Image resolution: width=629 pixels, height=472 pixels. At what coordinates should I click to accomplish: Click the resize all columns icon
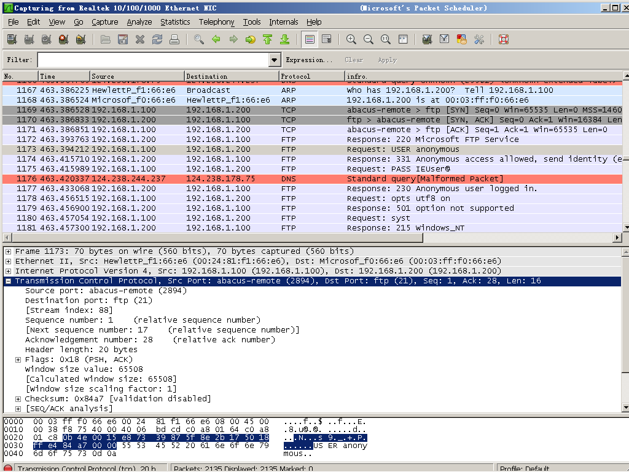[x=403, y=39]
